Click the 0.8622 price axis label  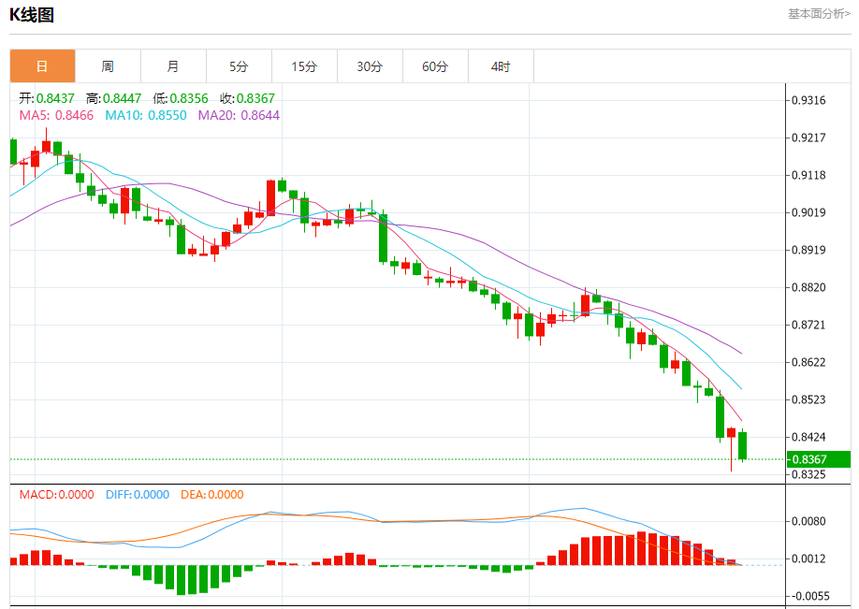(x=808, y=363)
